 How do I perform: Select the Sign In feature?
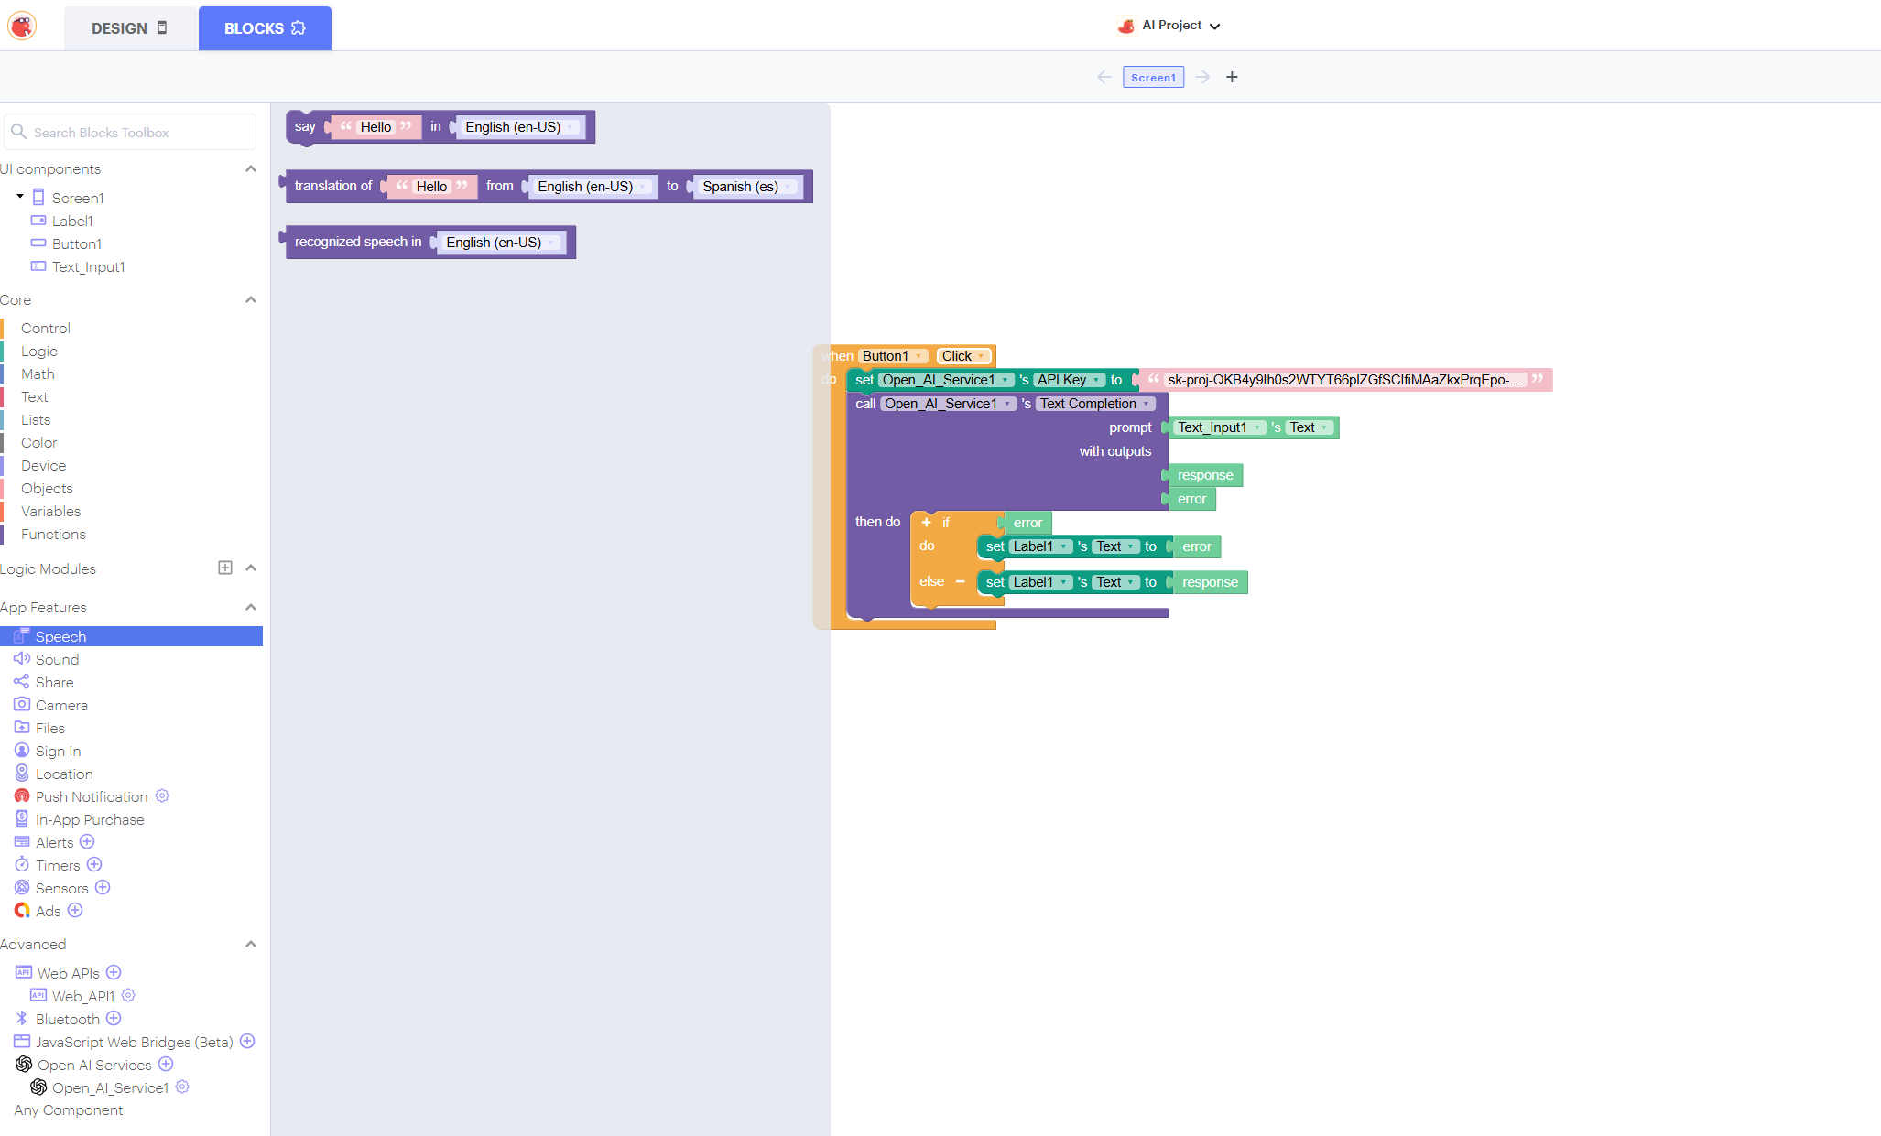pyautogui.click(x=58, y=751)
